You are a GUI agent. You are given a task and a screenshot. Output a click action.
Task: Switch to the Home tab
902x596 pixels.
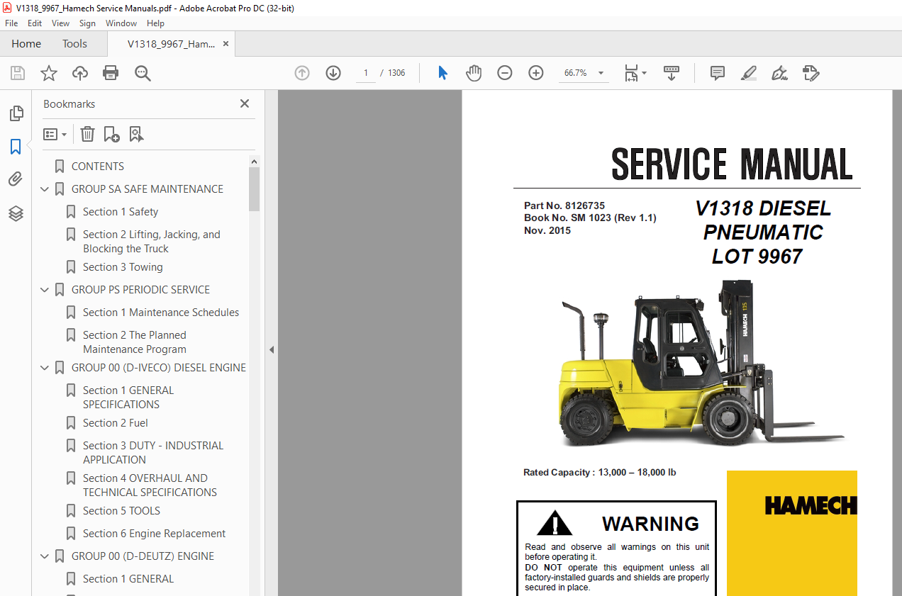[26, 44]
